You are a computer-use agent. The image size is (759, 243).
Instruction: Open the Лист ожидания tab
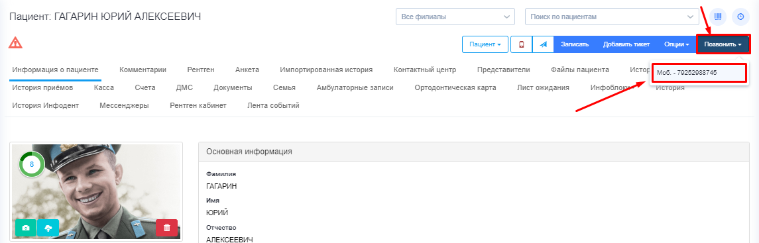tap(543, 87)
